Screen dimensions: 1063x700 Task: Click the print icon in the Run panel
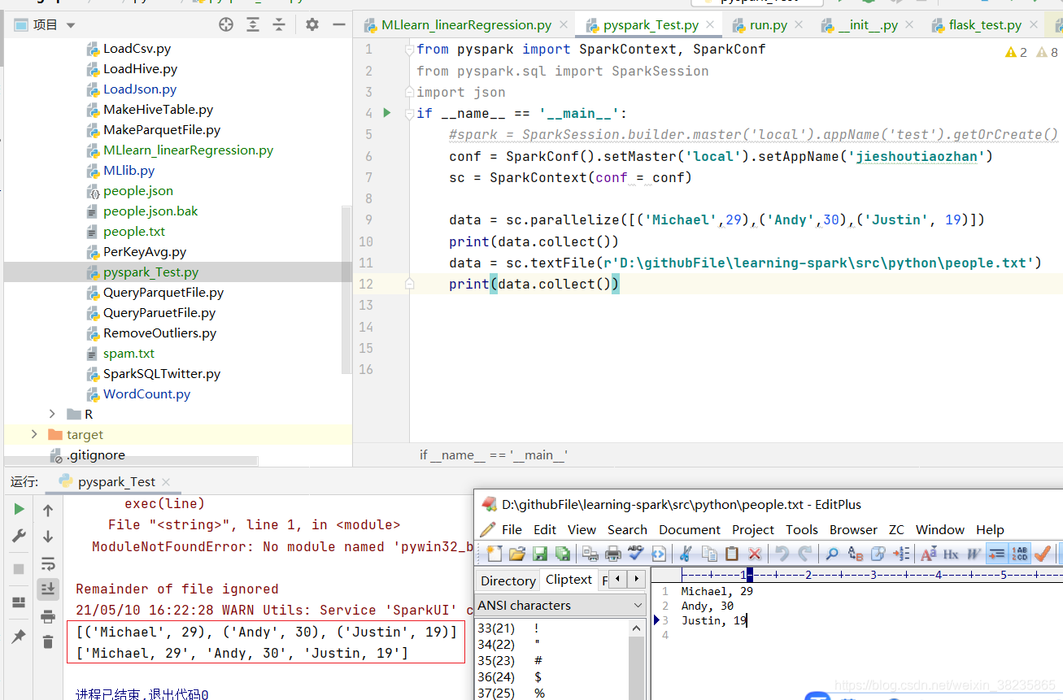pyautogui.click(x=48, y=616)
